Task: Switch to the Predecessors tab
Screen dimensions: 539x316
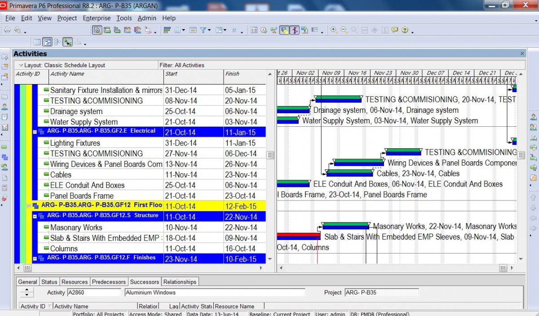Action: click(x=109, y=282)
